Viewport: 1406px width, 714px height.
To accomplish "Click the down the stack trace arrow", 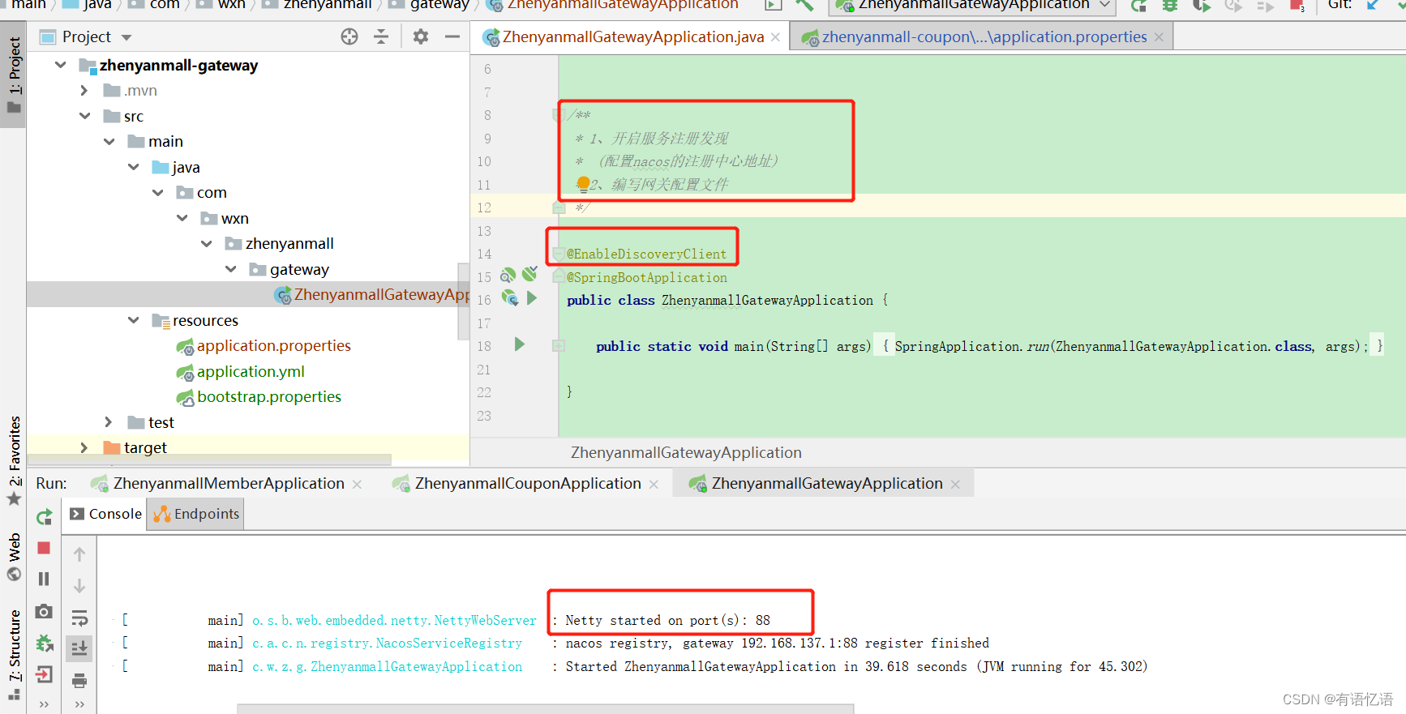I will coord(79,586).
